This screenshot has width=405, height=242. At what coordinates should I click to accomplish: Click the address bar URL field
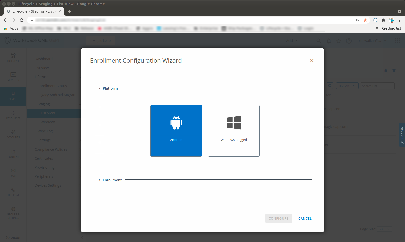tap(191, 20)
